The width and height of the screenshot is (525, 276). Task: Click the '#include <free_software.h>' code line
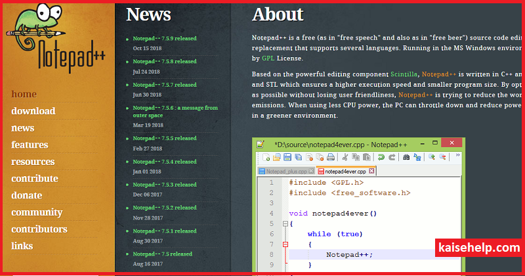click(x=350, y=193)
